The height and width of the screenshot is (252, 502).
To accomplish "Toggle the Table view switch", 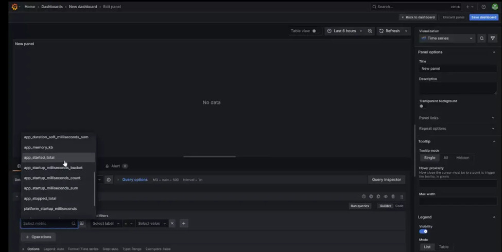I will (x=315, y=31).
